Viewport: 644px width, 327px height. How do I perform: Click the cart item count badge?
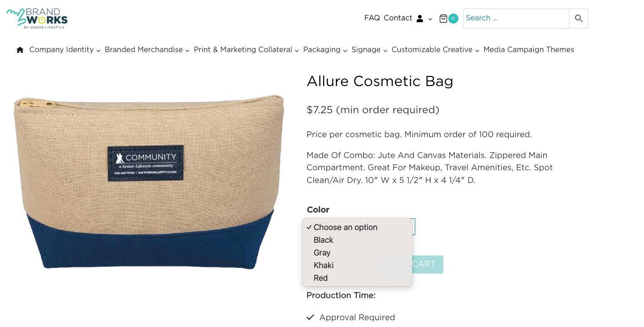(x=453, y=19)
